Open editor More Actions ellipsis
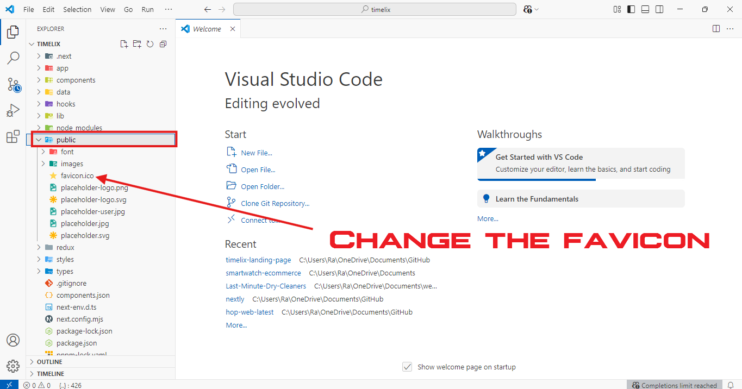 point(730,29)
